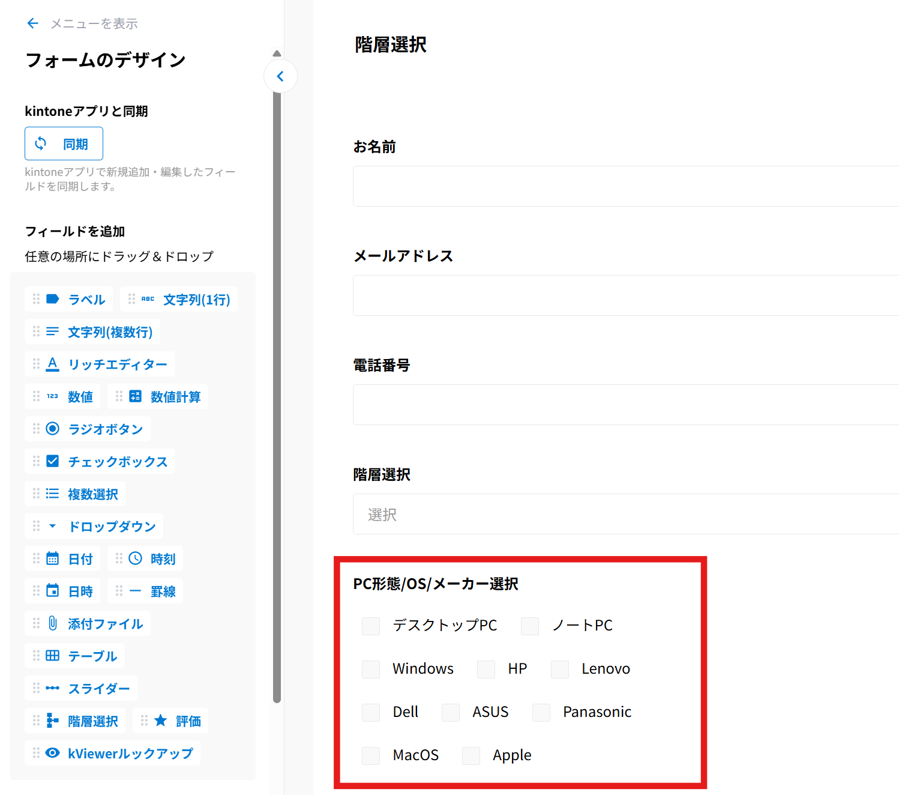Select the リッチエディター field icon
The height and width of the screenshot is (795, 899).
pos(53,364)
